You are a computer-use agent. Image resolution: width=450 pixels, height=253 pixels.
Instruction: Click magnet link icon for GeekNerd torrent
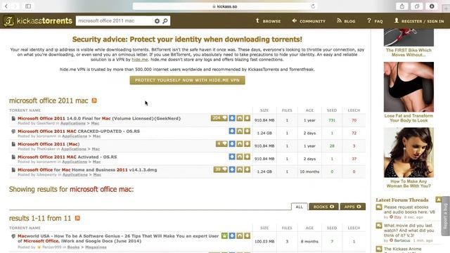pyautogui.click(x=240, y=118)
